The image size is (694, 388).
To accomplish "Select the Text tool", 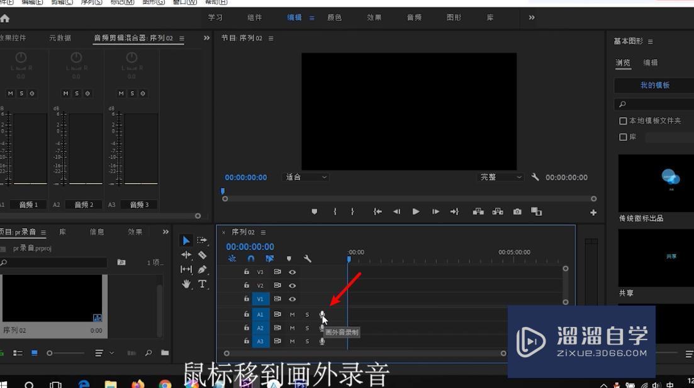I will (201, 284).
